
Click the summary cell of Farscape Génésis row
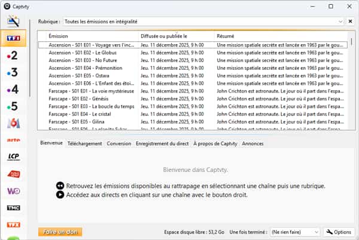coord(280,99)
